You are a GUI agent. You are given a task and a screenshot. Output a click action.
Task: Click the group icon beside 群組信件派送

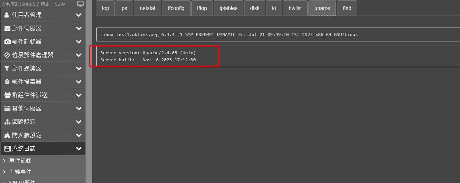click(x=7, y=95)
